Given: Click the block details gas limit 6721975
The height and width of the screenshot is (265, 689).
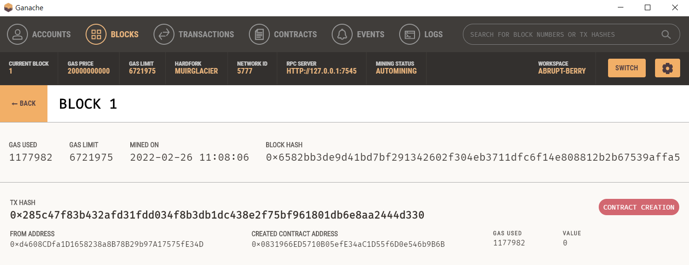Looking at the screenshot, I should (x=91, y=157).
